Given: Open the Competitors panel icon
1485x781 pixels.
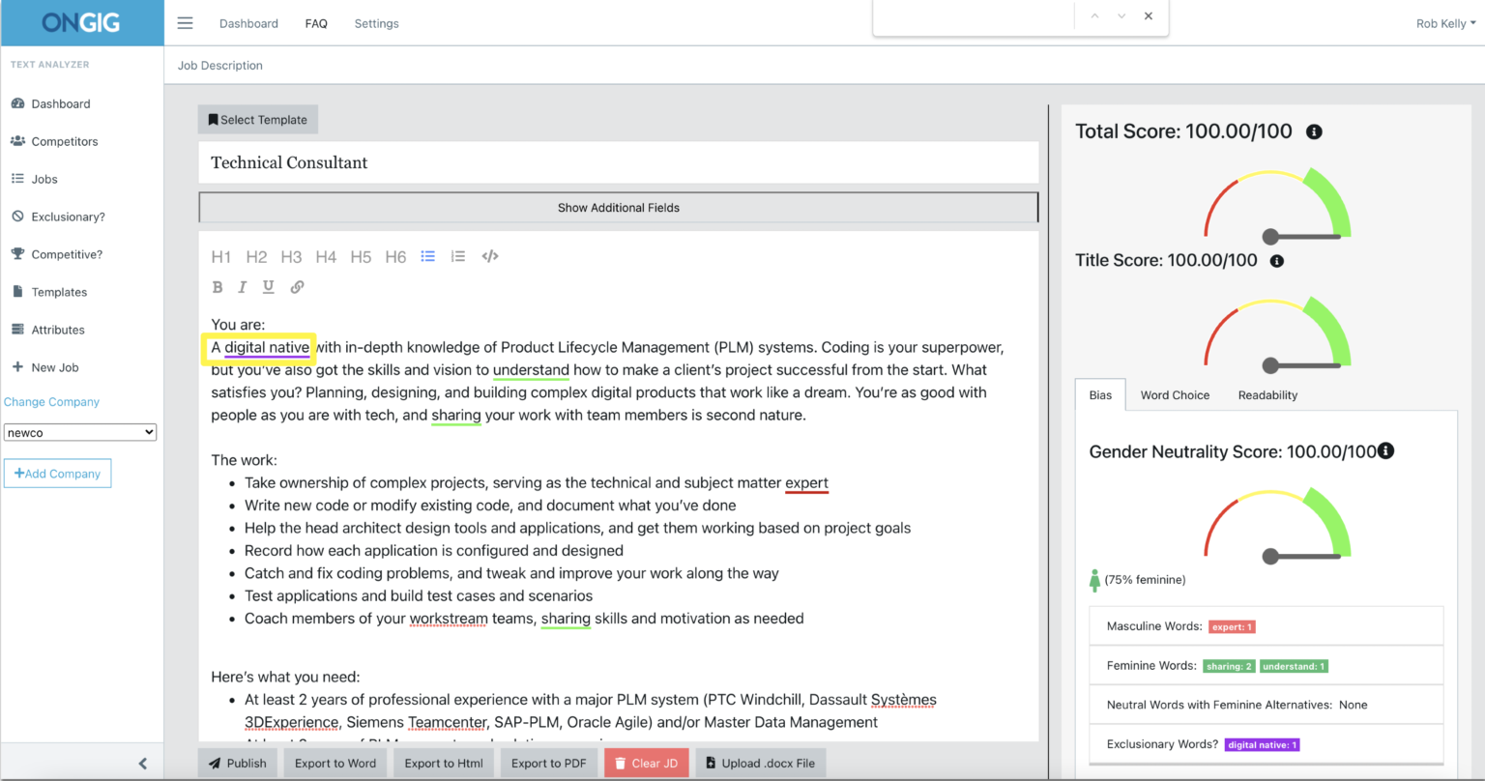Looking at the screenshot, I should pos(18,141).
